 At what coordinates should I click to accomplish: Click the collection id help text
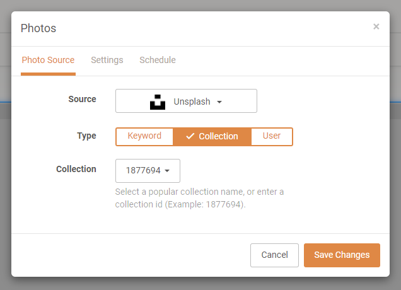(199, 198)
